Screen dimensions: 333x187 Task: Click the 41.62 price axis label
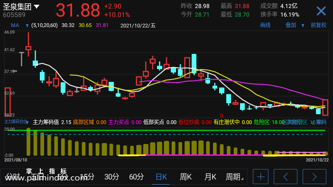click(x=9, y=50)
